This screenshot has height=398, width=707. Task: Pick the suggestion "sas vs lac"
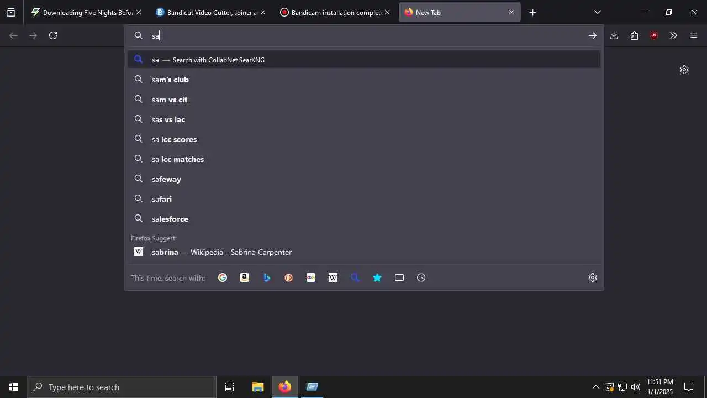(364, 119)
